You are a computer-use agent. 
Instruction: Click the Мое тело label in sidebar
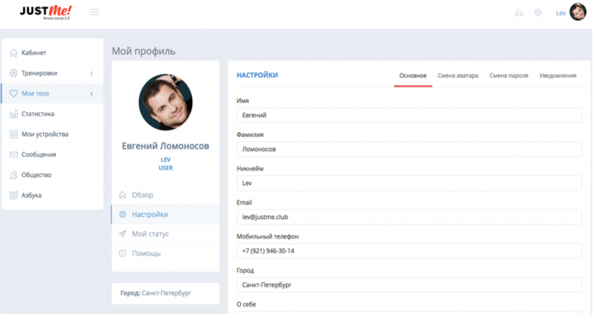pyautogui.click(x=35, y=93)
